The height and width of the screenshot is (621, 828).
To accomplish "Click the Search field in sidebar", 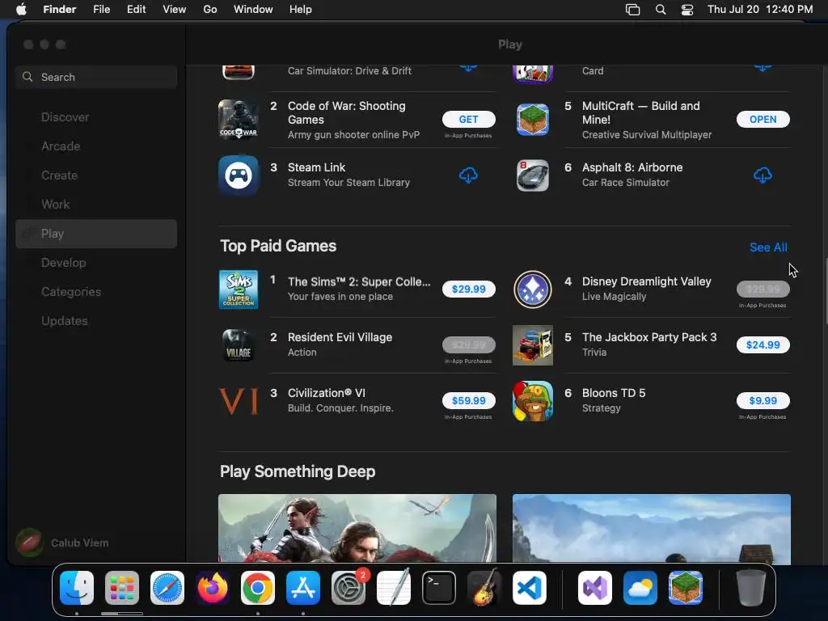I will point(96,77).
